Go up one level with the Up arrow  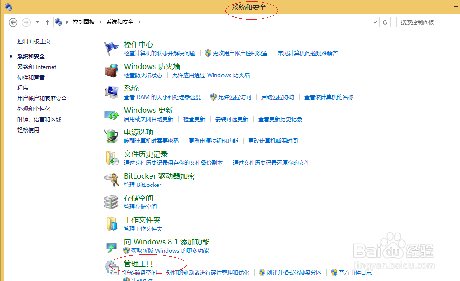point(48,22)
